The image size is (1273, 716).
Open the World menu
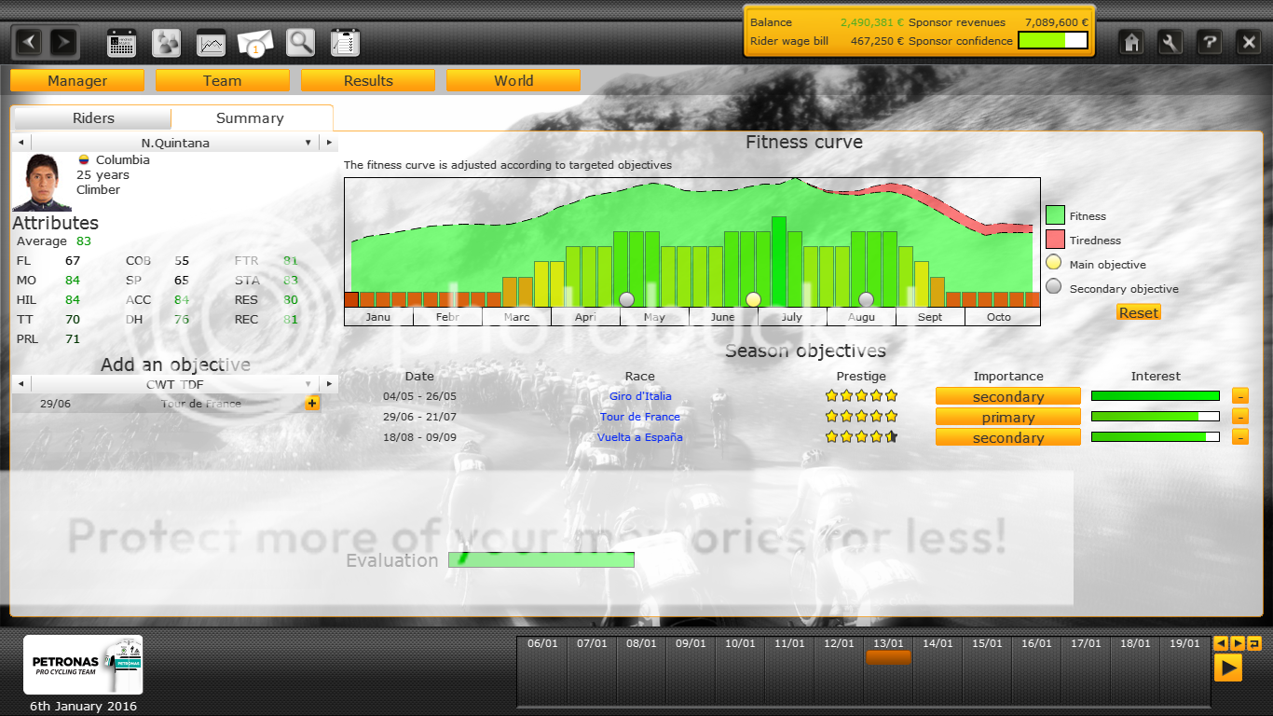click(x=513, y=81)
